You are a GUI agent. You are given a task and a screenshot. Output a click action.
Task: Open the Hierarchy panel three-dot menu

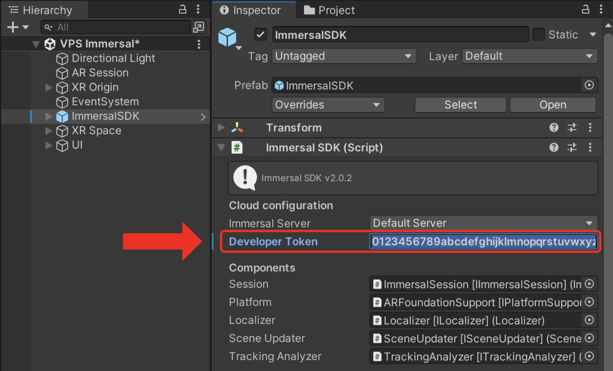198,9
